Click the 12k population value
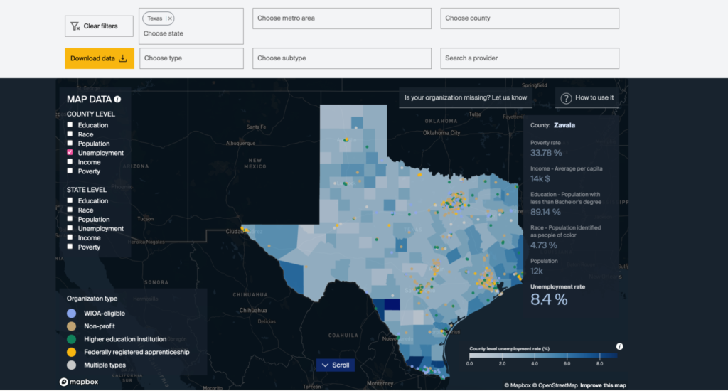The width and height of the screenshot is (728, 391). 536,271
